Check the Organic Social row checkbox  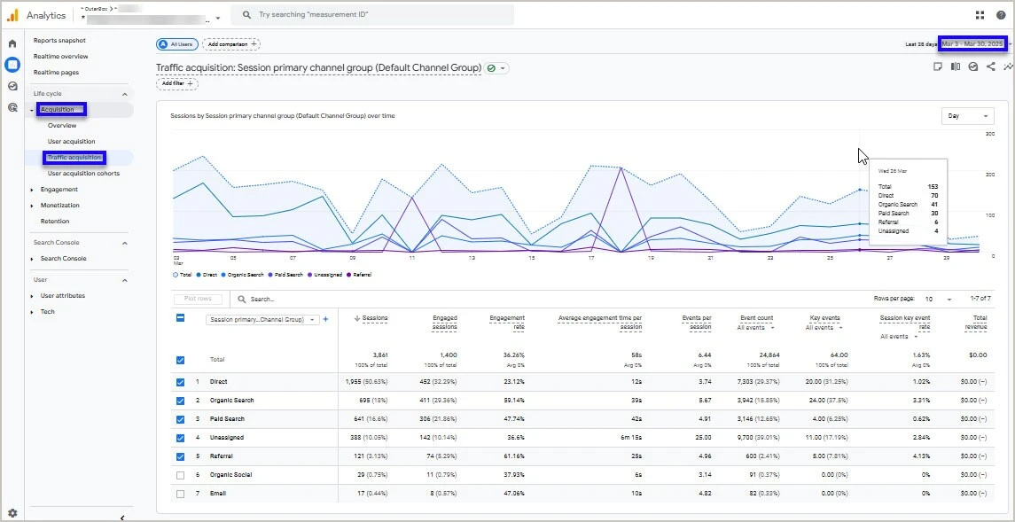[181, 475]
